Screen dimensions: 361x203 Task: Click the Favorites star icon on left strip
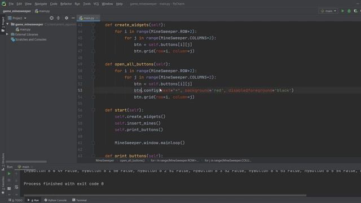[3, 192]
